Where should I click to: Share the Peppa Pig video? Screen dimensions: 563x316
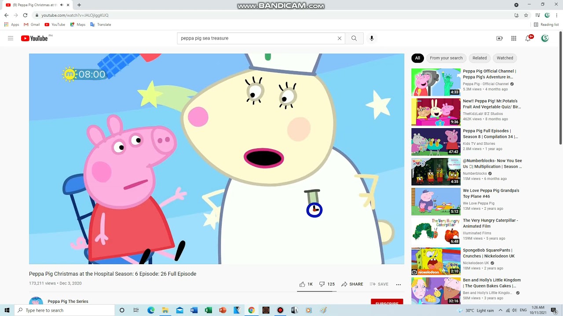coord(352,284)
